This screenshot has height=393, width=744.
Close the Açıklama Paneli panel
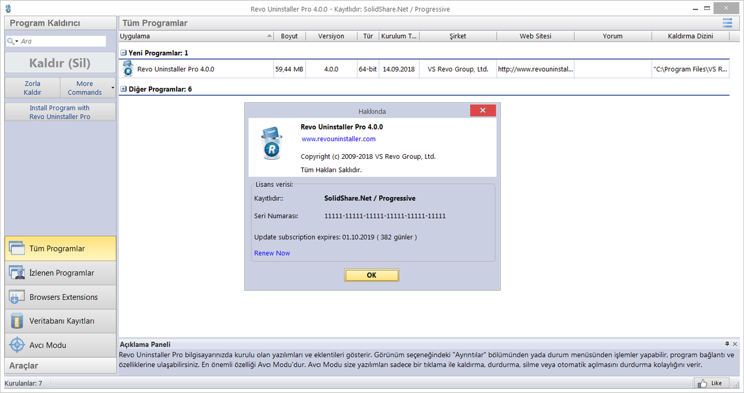tap(735, 344)
